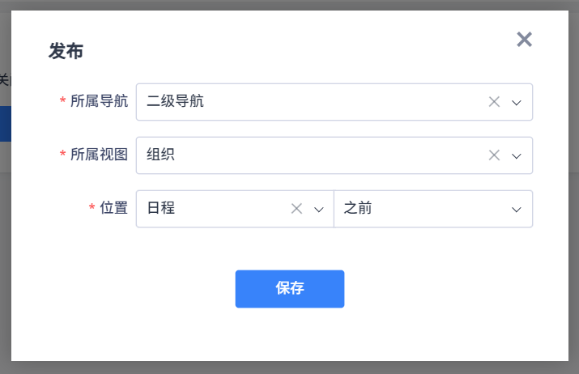
Task: Click the 所属视图 field label
Action: point(99,155)
